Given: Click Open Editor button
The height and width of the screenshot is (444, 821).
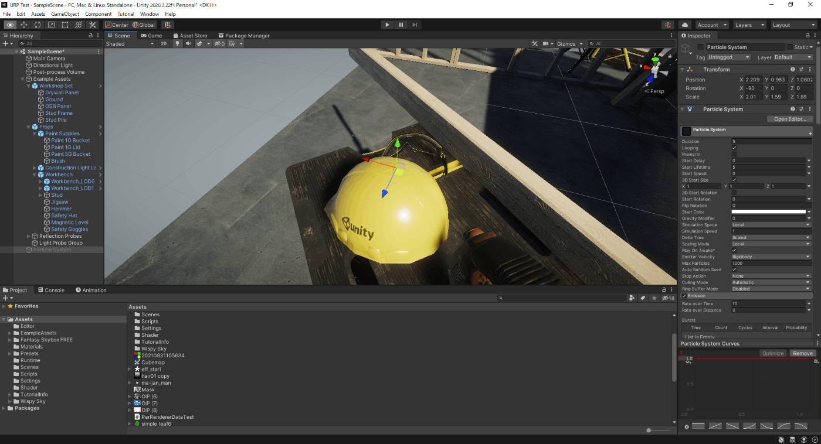Looking at the screenshot, I should pyautogui.click(x=790, y=119).
